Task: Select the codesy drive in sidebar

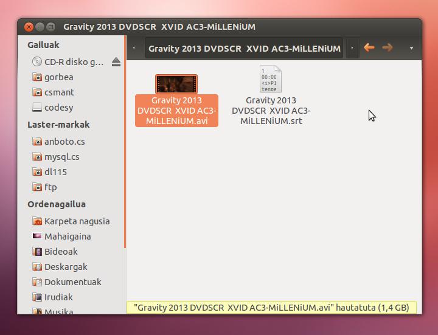Action: coord(58,108)
